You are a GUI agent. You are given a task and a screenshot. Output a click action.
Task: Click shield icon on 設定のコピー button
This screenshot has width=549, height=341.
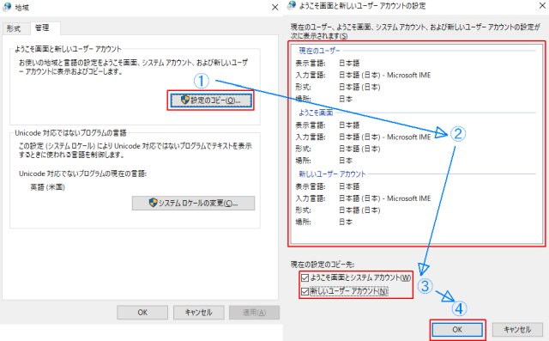coord(185,100)
